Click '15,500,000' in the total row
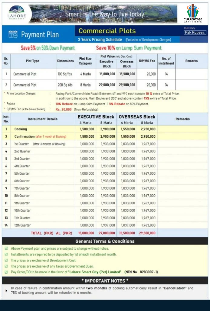Viewport: 210px width, 311px height. pos(127,233)
